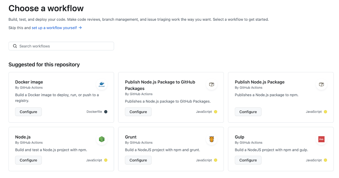Viewport: 339px width, 178px height.
Task: Configure Publish Node.js Package to GitHub Packages
Action: [138, 112]
